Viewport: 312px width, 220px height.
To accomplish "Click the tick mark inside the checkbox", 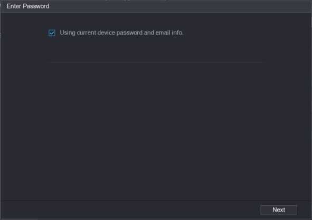I will 52,33.
